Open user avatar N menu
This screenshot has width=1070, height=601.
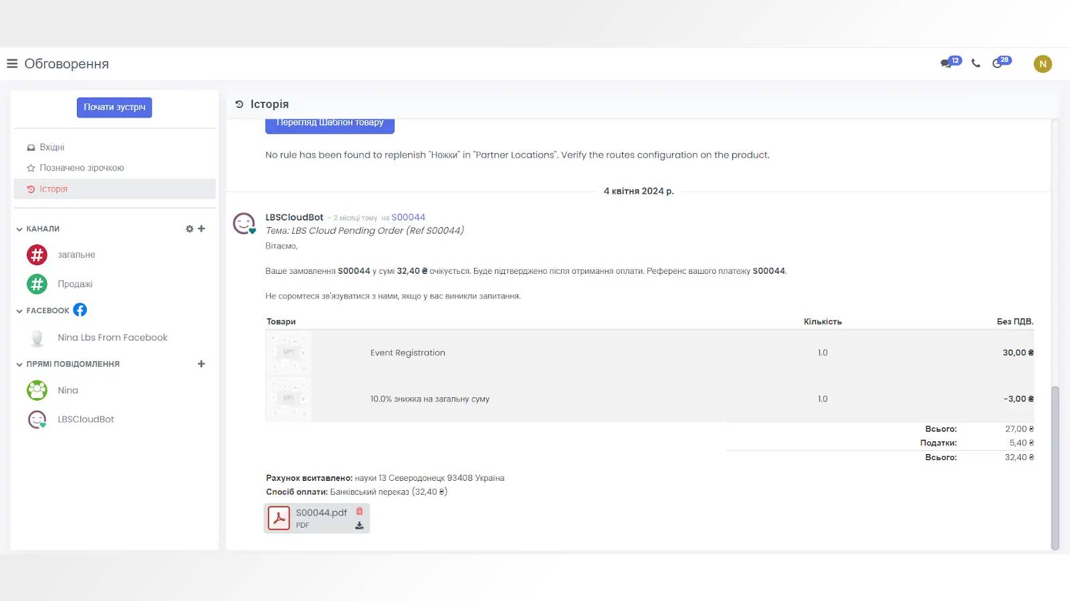[x=1042, y=64]
